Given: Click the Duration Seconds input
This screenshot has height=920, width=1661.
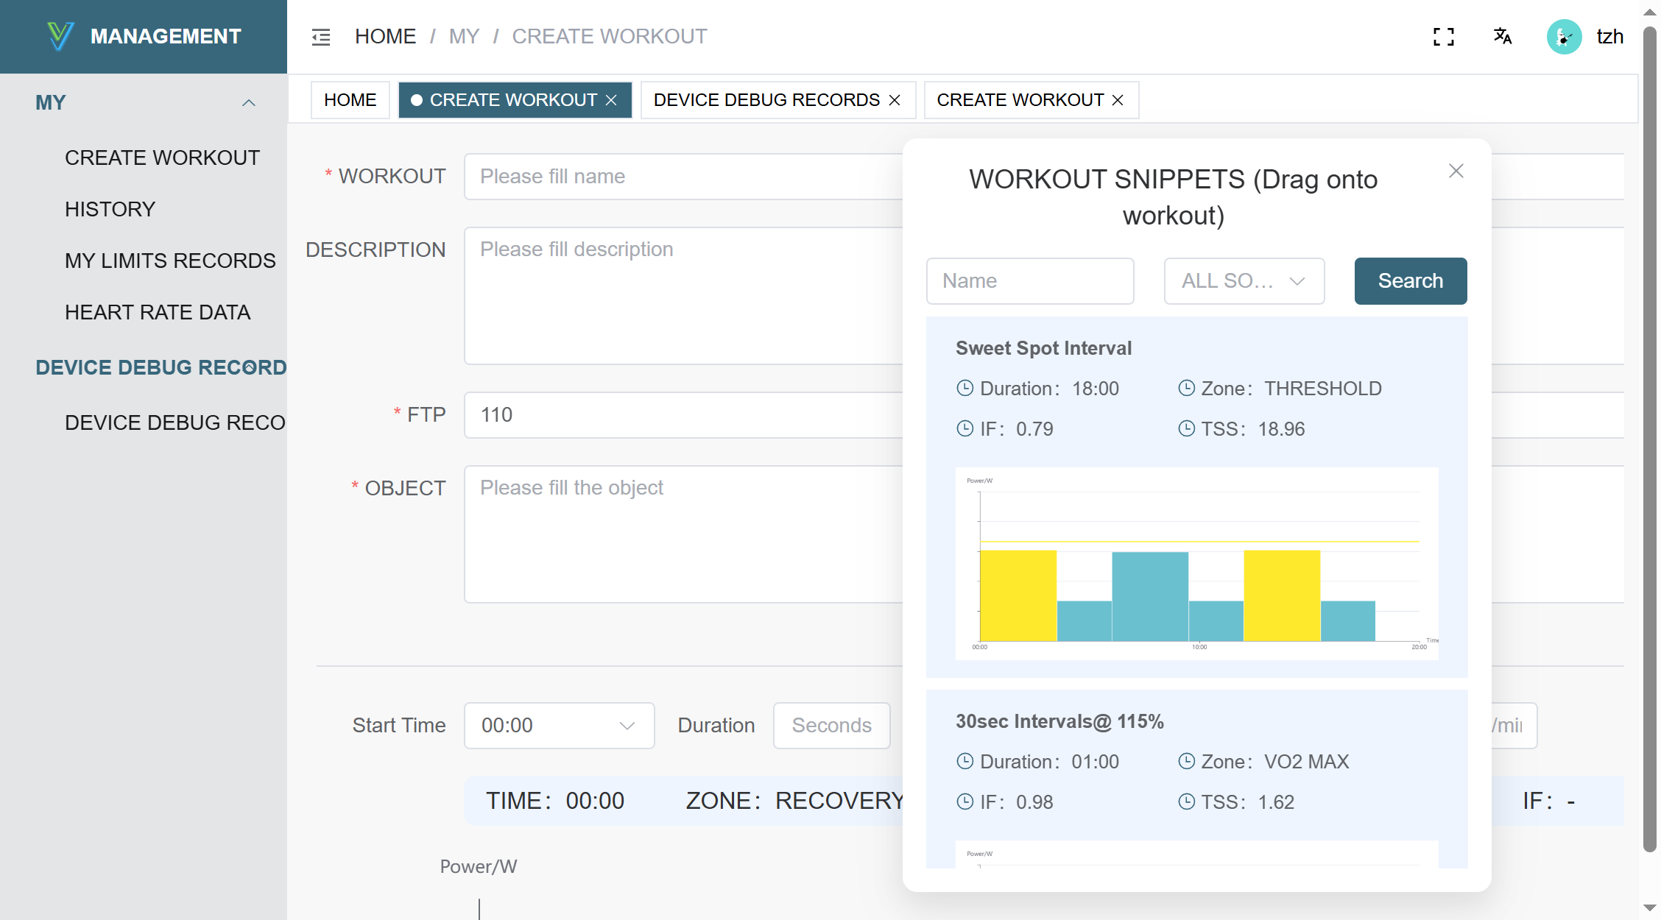Looking at the screenshot, I should pos(831,726).
